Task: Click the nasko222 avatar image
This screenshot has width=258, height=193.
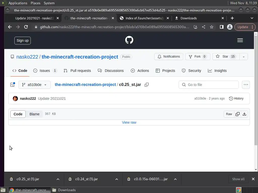Action: [x=15, y=99]
